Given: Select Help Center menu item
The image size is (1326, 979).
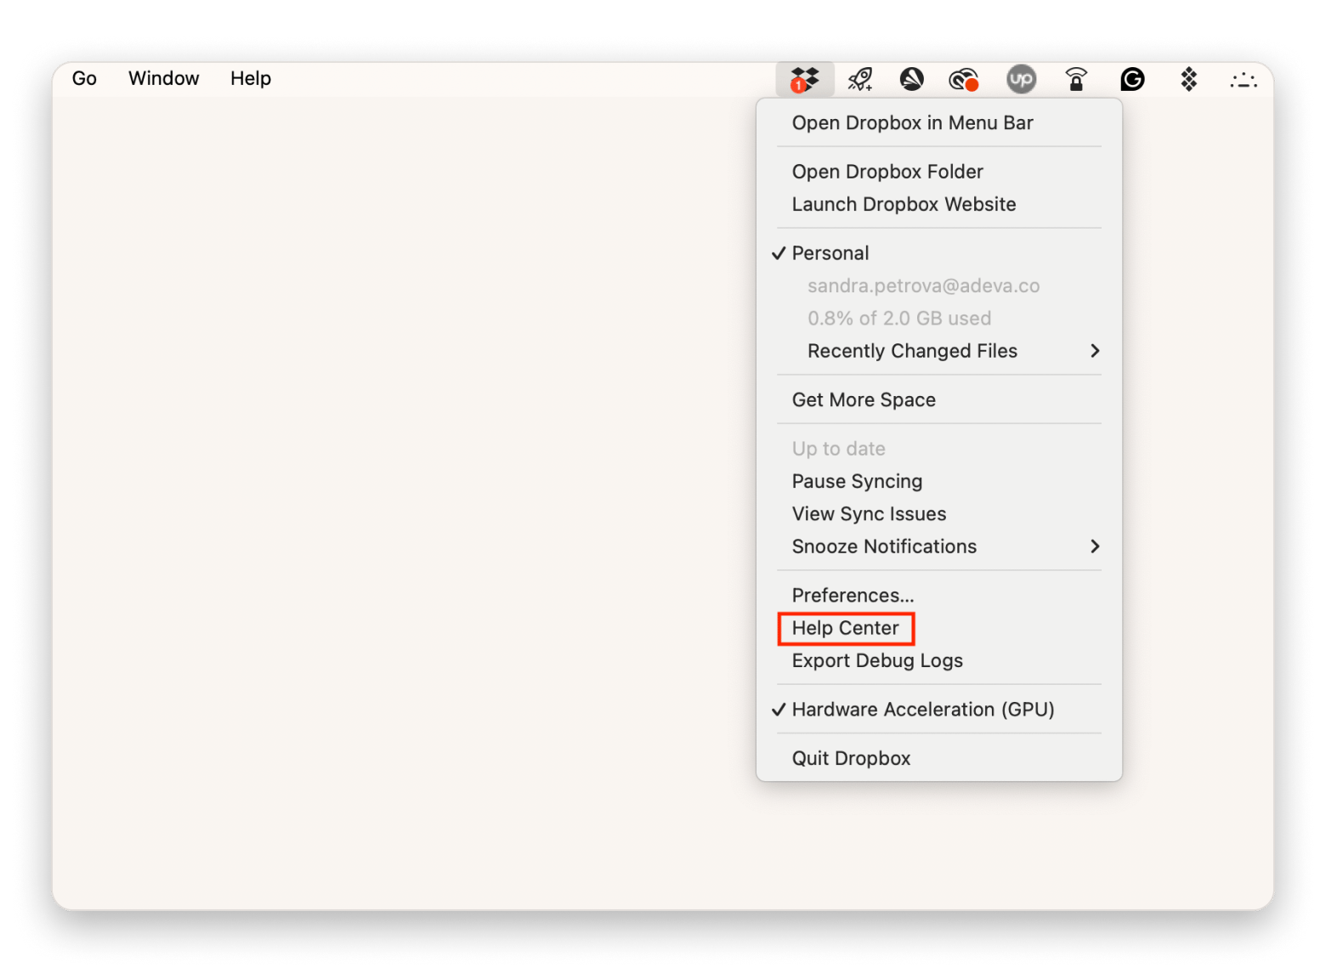Looking at the screenshot, I should click(846, 628).
